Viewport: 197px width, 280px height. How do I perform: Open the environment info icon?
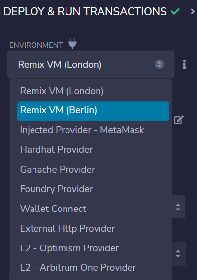(184, 64)
